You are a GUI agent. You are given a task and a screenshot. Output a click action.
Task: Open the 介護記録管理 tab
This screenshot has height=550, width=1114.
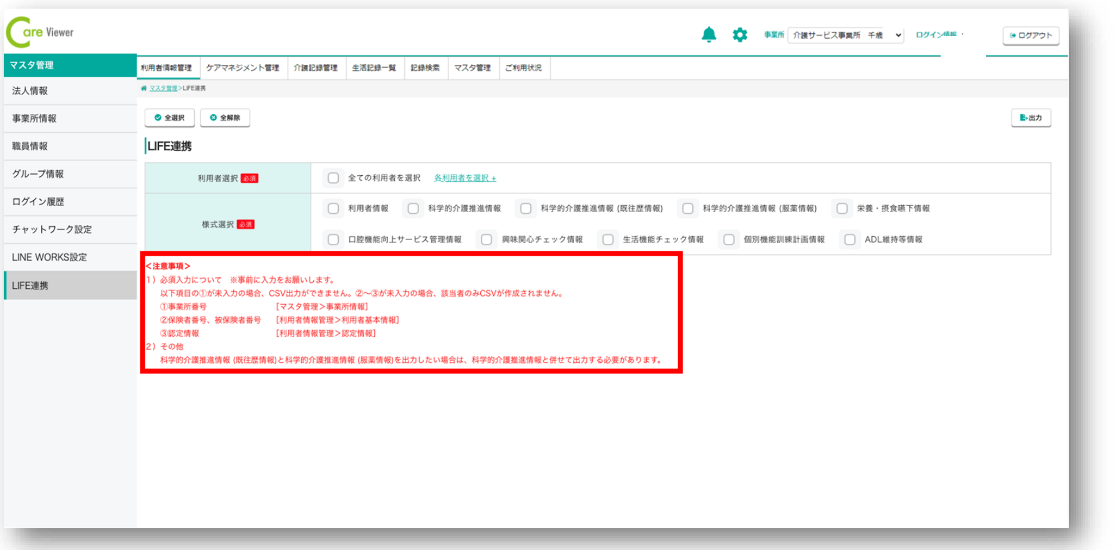316,68
